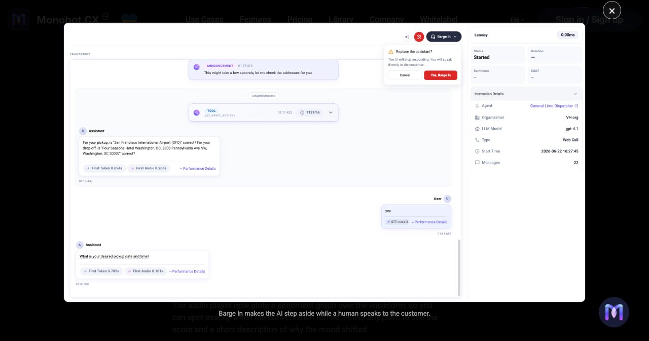This screenshot has height=341, width=649.
Task: Click the Status Started card
Action: (x=498, y=55)
